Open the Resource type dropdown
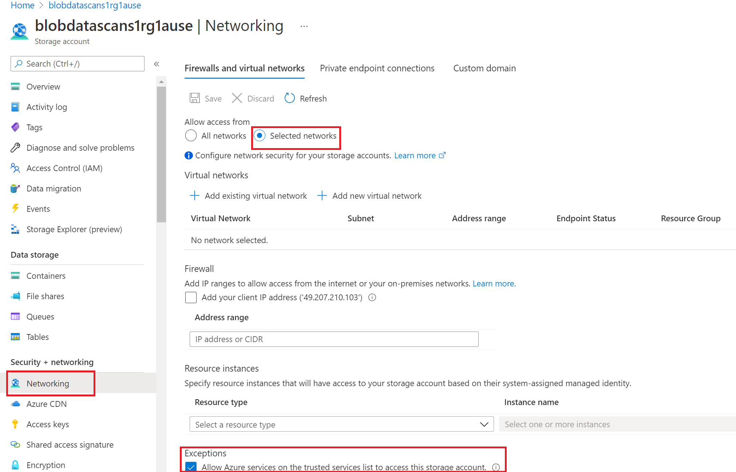736x472 pixels. (x=340, y=424)
